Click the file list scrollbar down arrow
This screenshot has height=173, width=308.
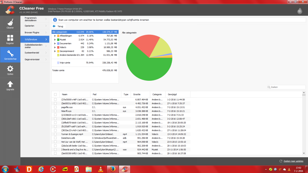coord(304,154)
